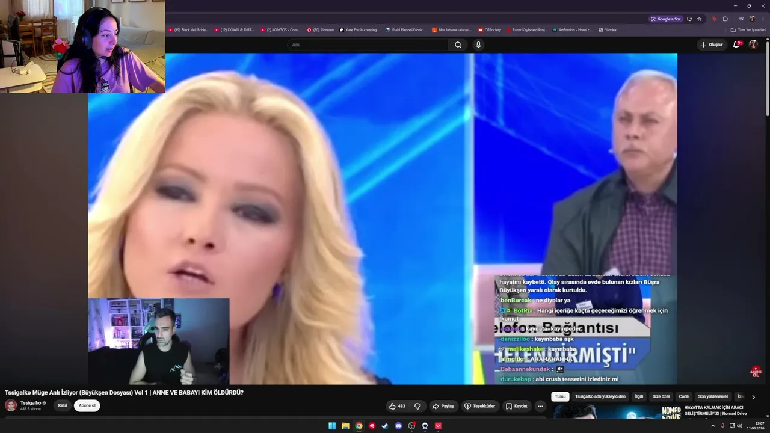Open Chrome's three-dot menu
The image size is (770, 433).
pos(762,19)
